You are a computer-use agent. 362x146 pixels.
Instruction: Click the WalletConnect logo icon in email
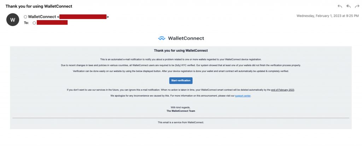(x=162, y=38)
